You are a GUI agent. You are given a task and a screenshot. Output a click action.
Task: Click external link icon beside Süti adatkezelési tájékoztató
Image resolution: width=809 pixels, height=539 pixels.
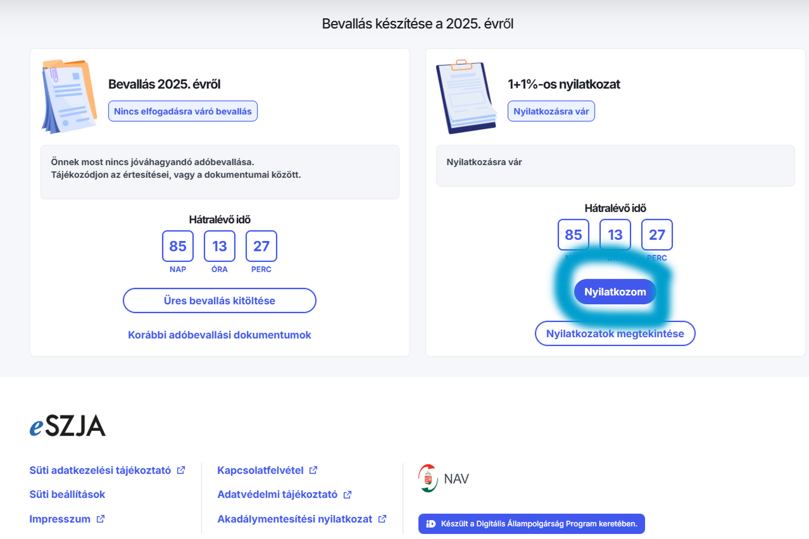click(x=181, y=470)
